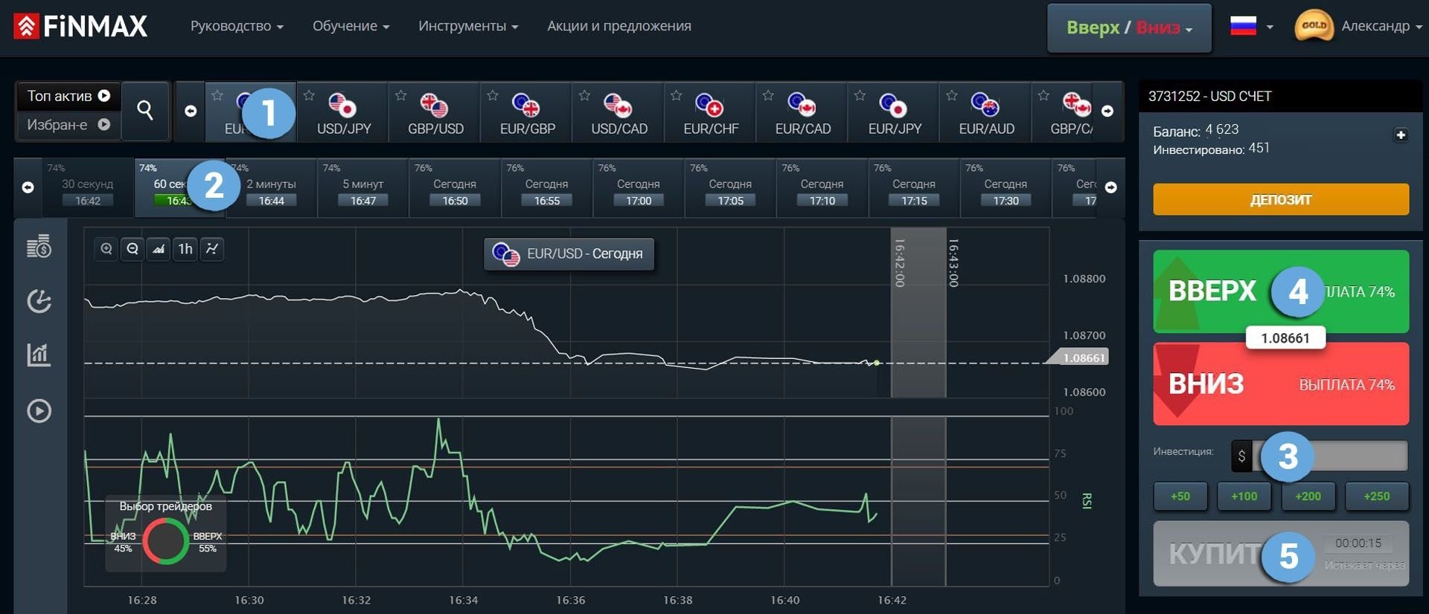Favorite USD/JPY with star
1429x614 pixels.
click(x=309, y=95)
